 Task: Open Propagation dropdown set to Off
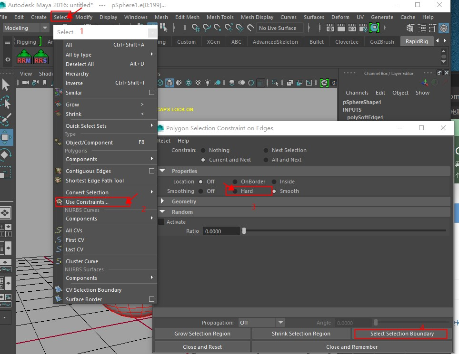pyautogui.click(x=261, y=323)
